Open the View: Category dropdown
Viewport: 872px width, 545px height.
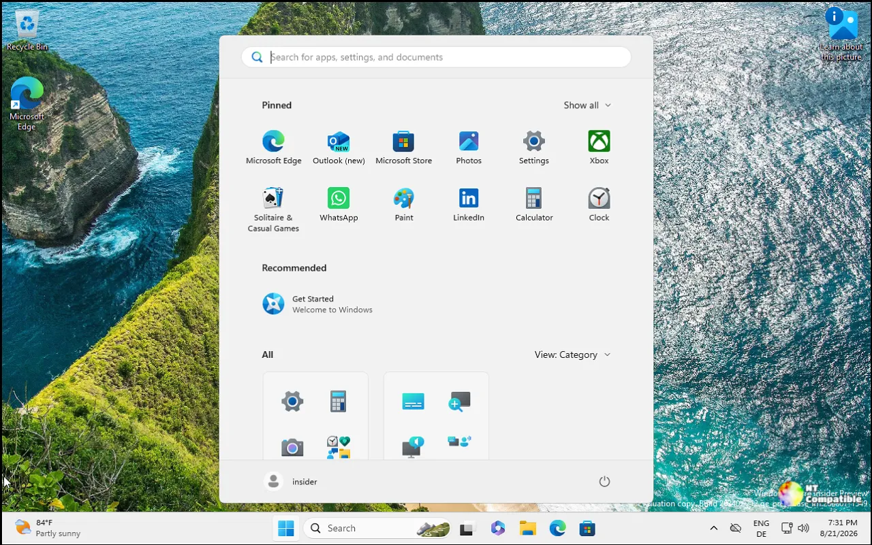[572, 354]
